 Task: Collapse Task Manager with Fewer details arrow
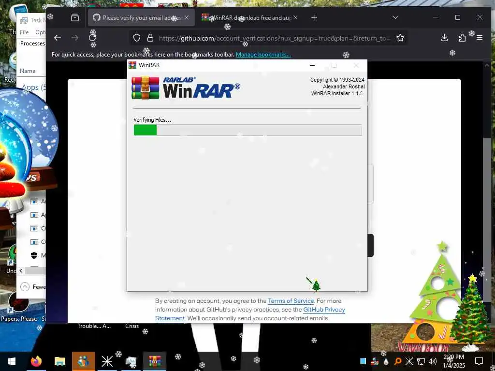click(25, 287)
